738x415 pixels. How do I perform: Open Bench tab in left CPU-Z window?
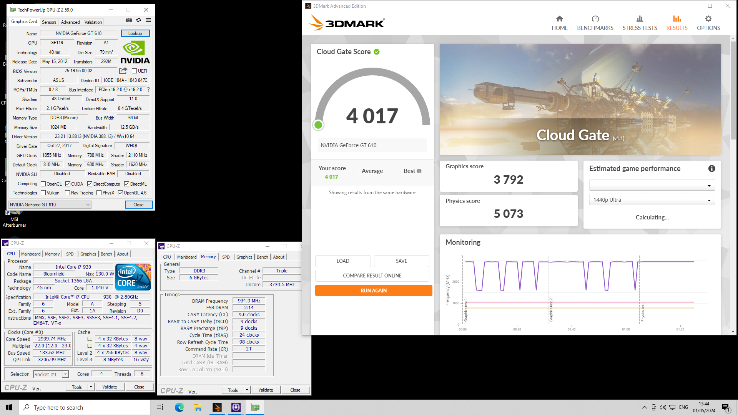[106, 254]
